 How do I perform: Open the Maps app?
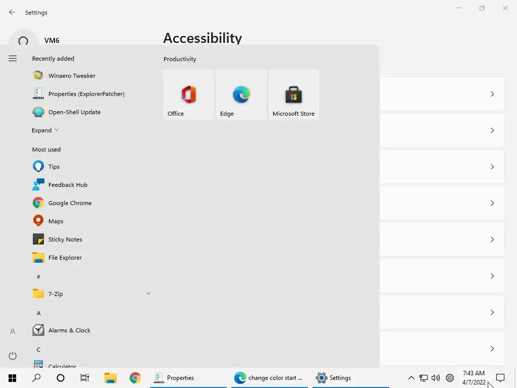pyautogui.click(x=91, y=221)
